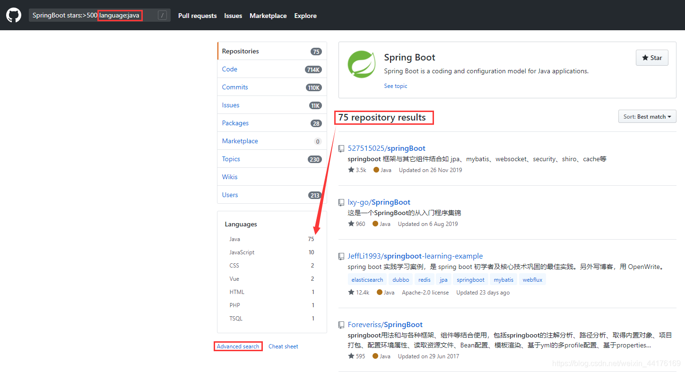This screenshot has height=372, width=685.
Task: Filter results by Java language
Action: point(272,239)
